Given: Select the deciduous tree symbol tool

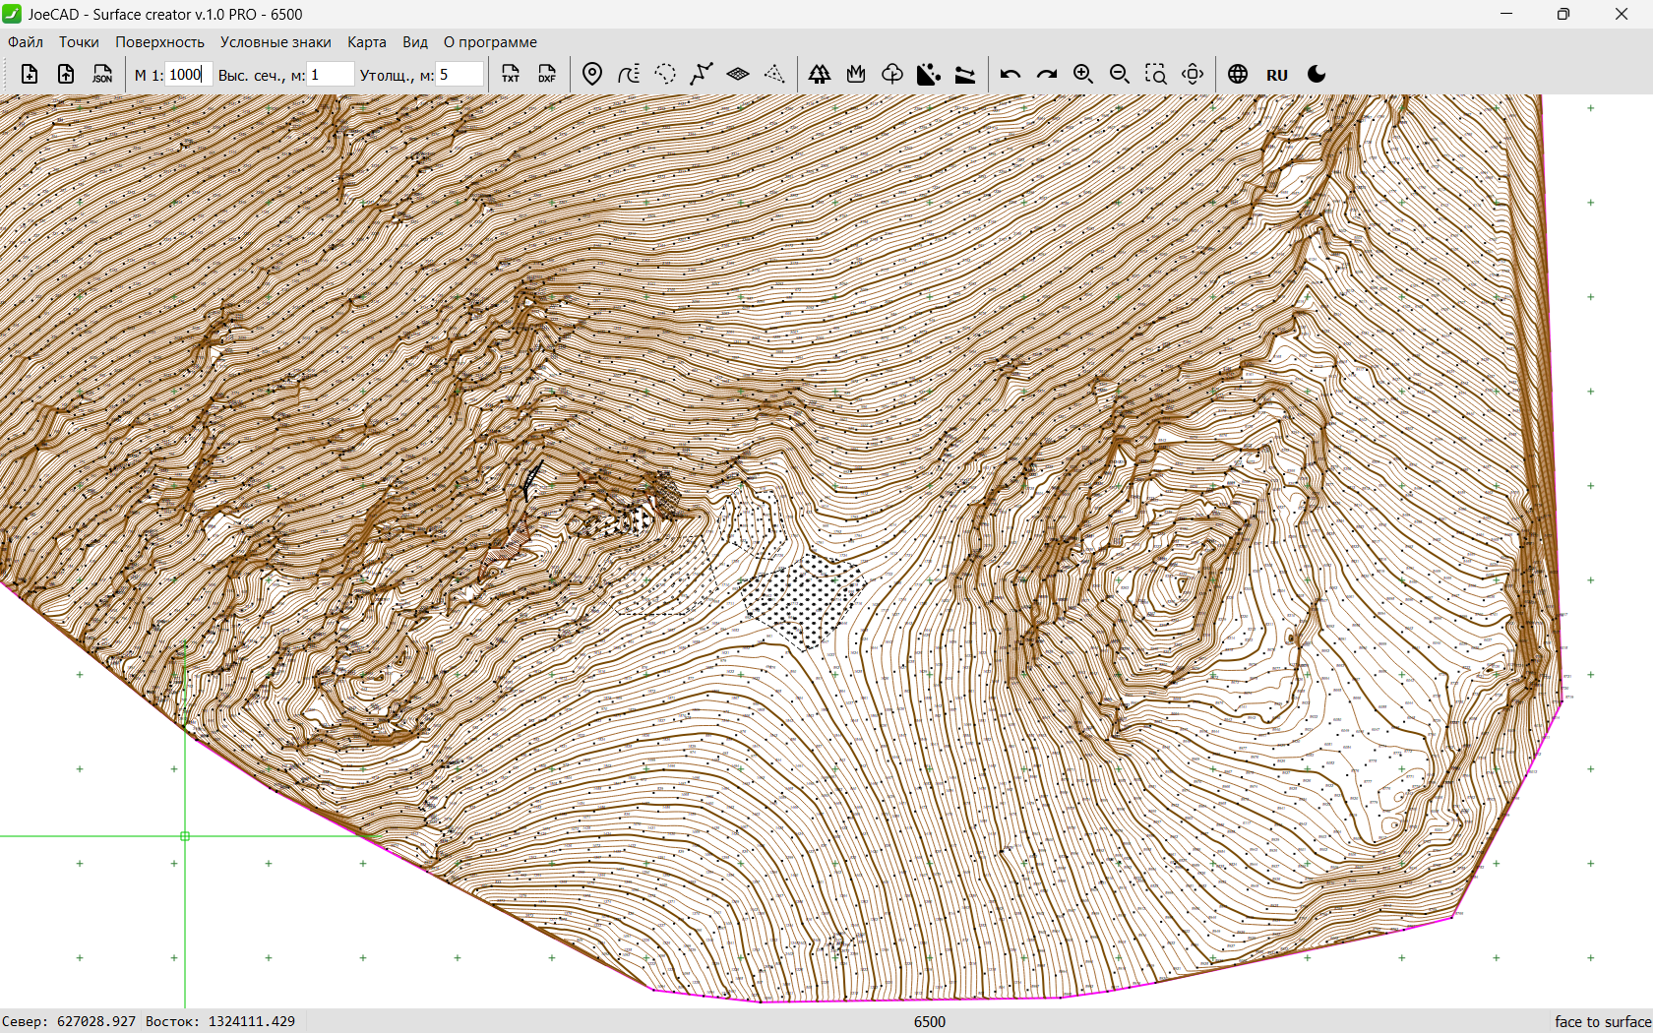Looking at the screenshot, I should click(892, 74).
